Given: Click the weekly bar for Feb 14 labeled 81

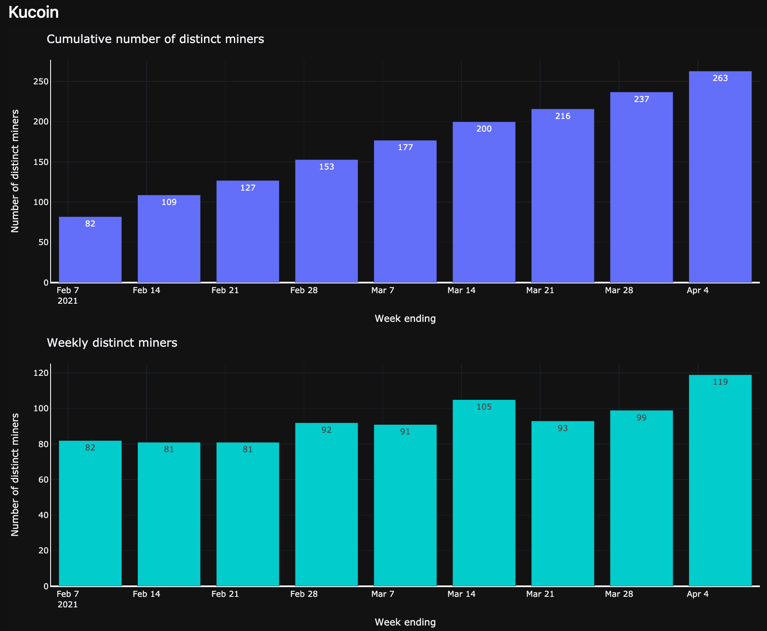Looking at the screenshot, I should click(169, 514).
